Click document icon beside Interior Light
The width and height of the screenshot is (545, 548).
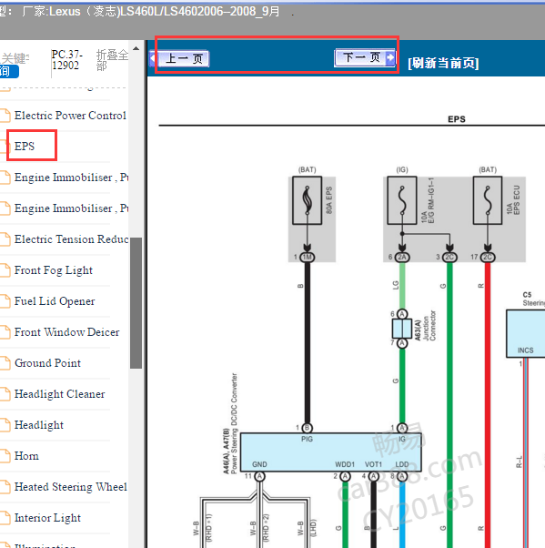click(x=5, y=518)
